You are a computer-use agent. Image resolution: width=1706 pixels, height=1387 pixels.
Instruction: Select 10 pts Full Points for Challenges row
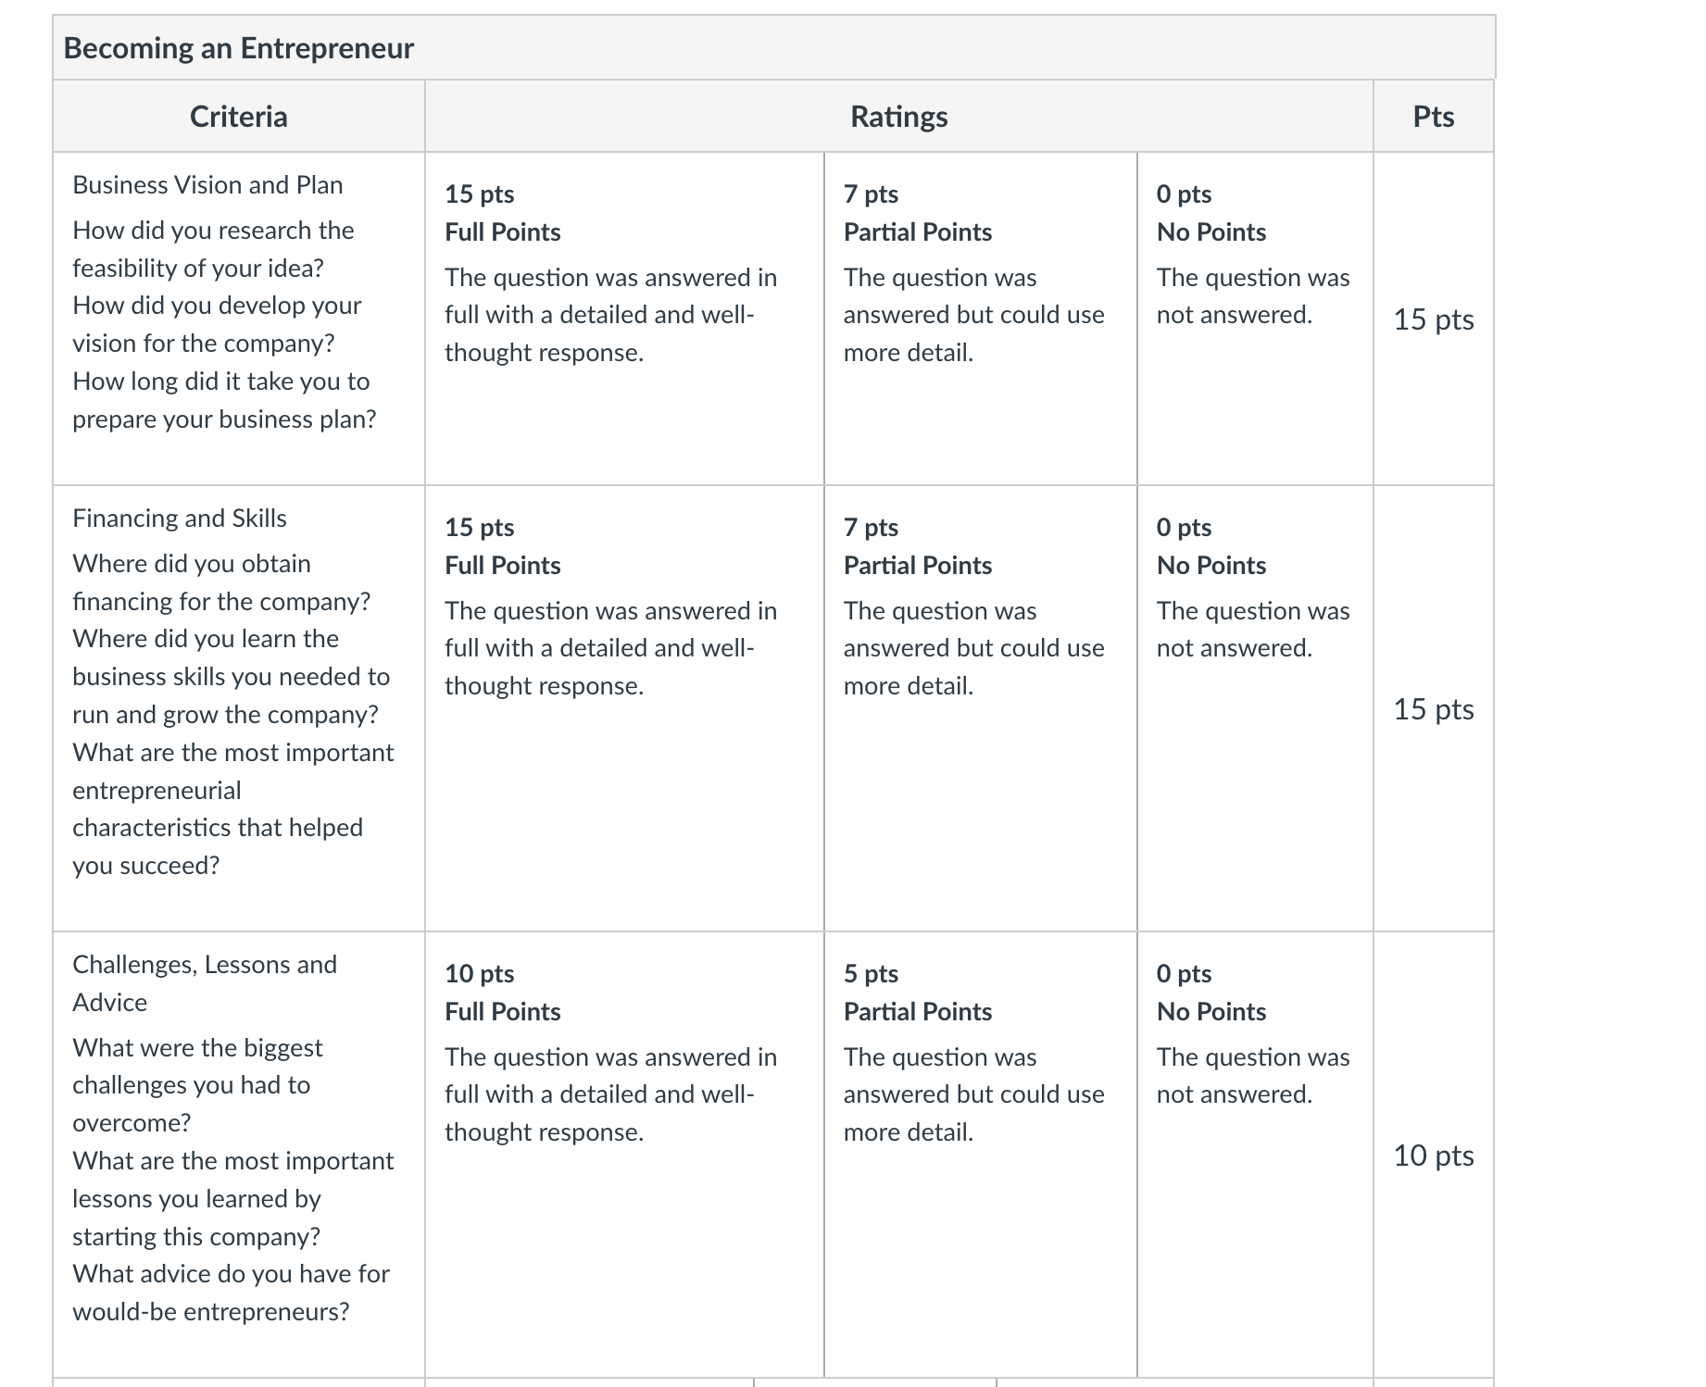[624, 1155]
